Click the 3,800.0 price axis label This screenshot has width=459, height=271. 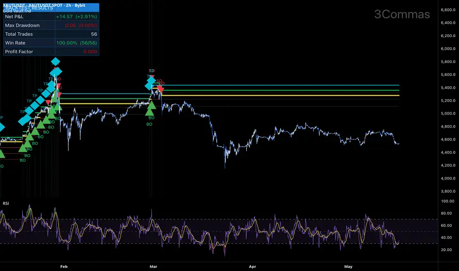[x=448, y=191]
